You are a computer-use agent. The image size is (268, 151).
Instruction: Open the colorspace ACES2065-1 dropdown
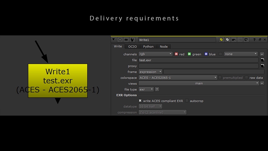[178, 78]
